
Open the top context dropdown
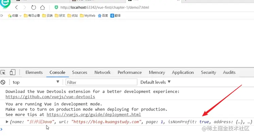click(36, 82)
